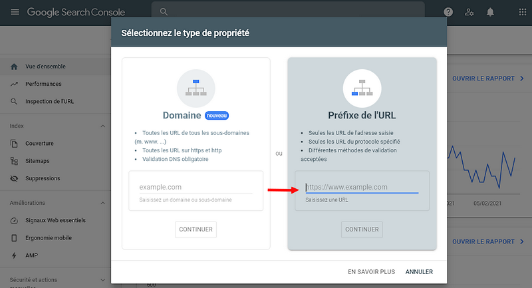The width and height of the screenshot is (532, 288).
Task: Collapse Sécurité et actions section
Action: [102, 280]
